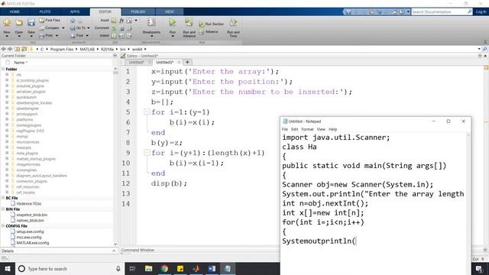
Task: Open Notepad Edit menu
Action: [x=294, y=129]
